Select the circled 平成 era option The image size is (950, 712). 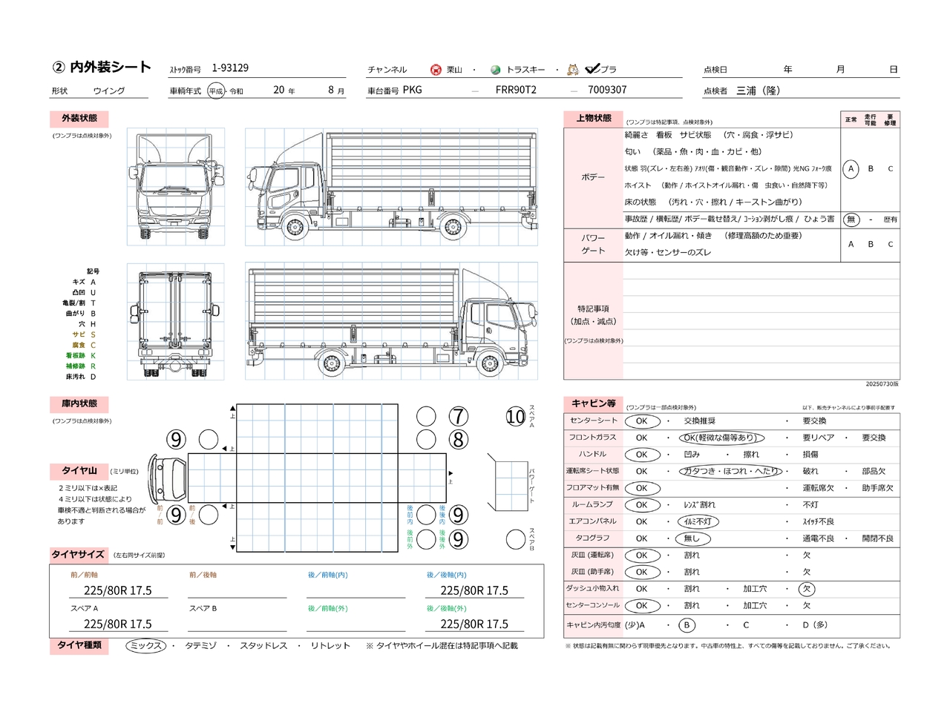coord(216,91)
